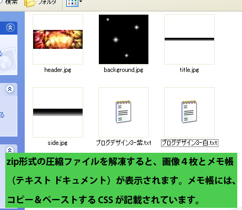242x210 pixels.
Task: Click the side.jpg file name
Action: point(58,143)
